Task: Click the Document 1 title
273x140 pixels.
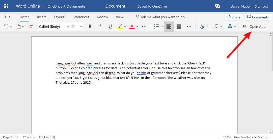Action: [x=117, y=6]
